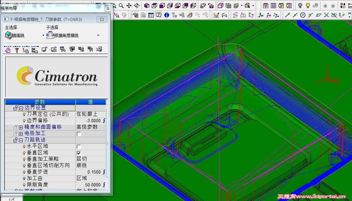Select the pink wireframe cube render mode

(221, 5)
